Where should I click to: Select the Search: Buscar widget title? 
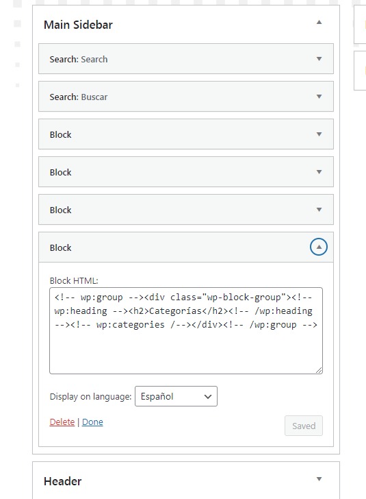[x=79, y=97]
